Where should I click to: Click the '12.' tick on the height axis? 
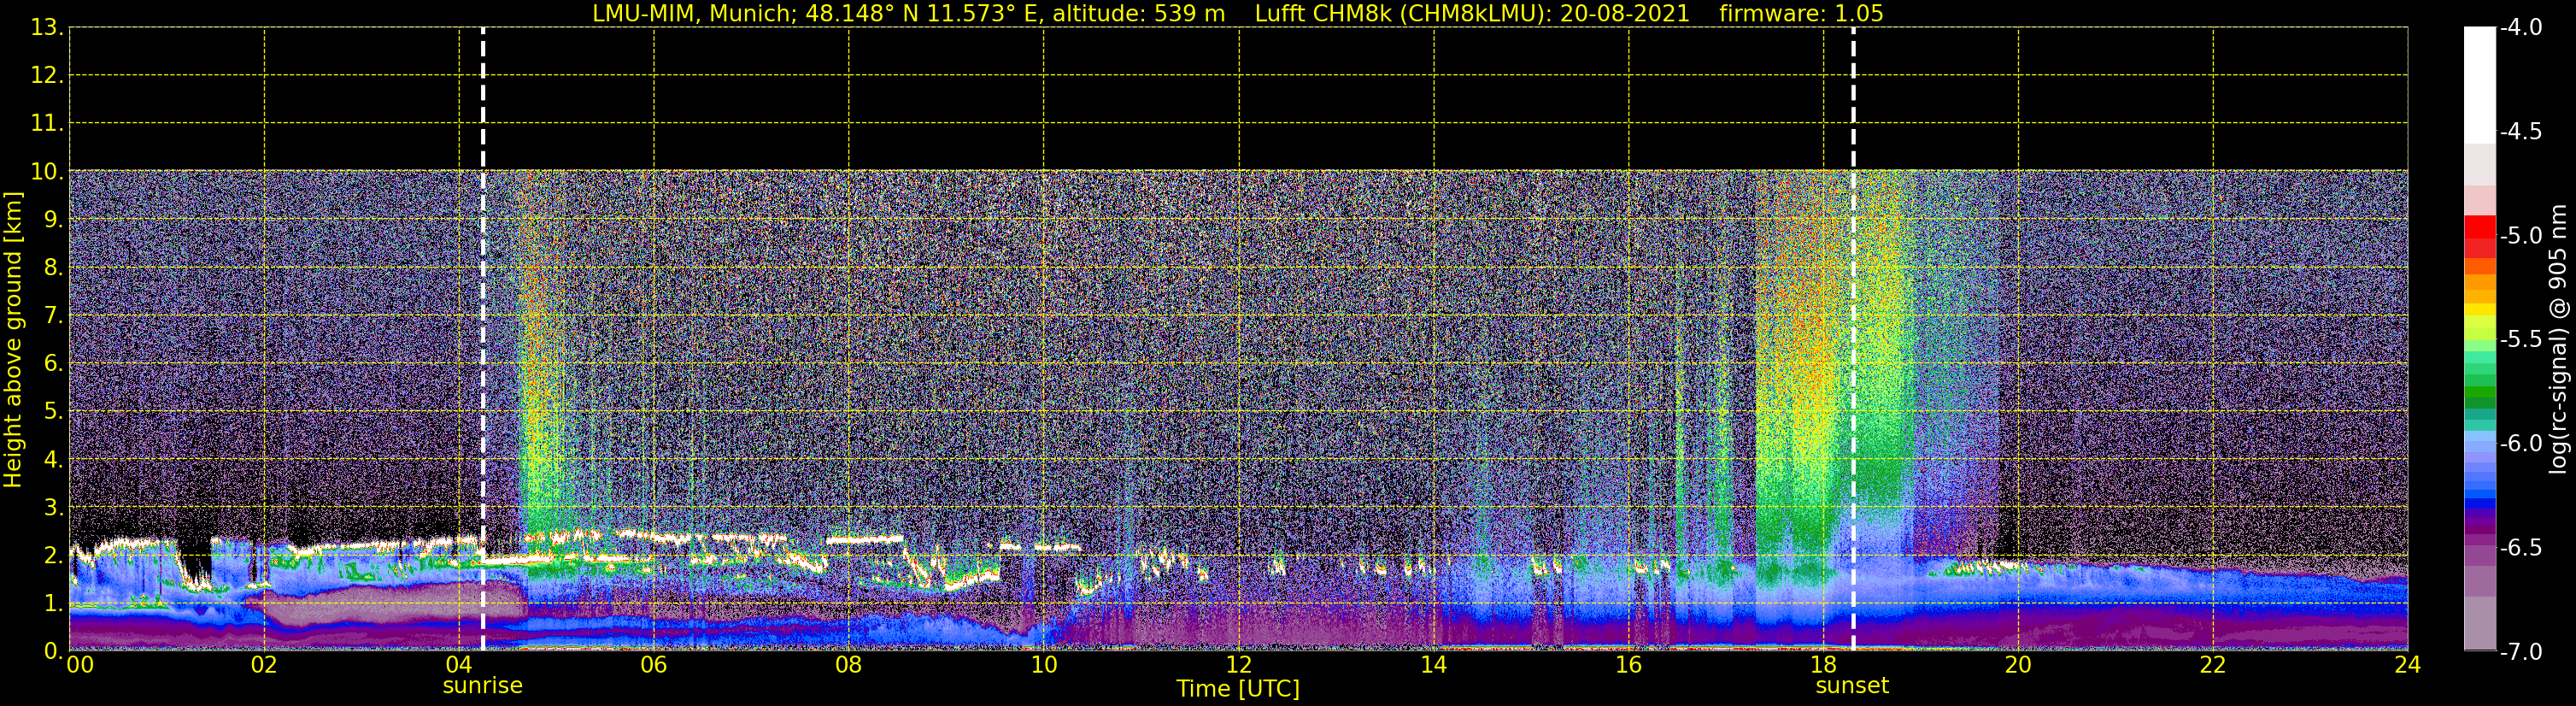47,76
